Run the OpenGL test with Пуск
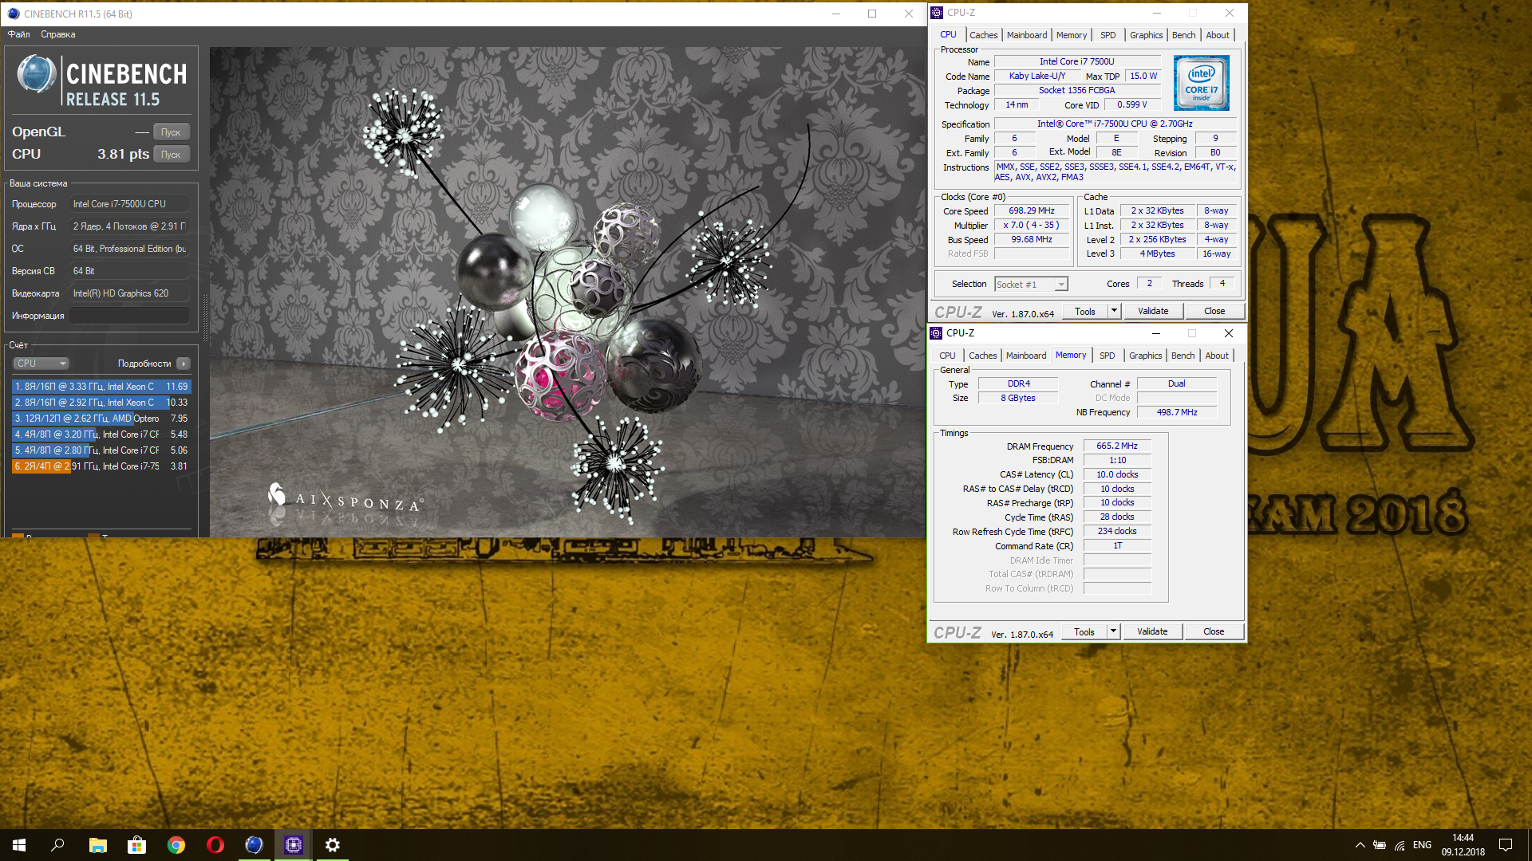 (x=171, y=132)
